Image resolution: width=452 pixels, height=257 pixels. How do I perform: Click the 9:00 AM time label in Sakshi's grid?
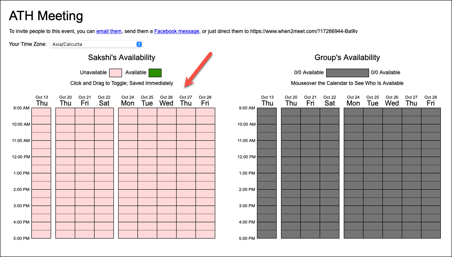click(x=21, y=108)
